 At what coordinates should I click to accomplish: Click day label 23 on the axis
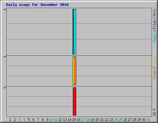pyautogui.click(x=111, y=120)
